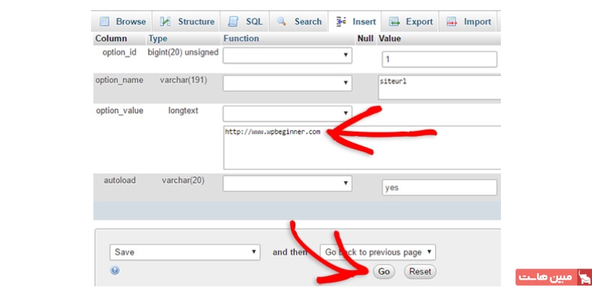
Task: Click the Browse tab table icon
Action: (104, 22)
